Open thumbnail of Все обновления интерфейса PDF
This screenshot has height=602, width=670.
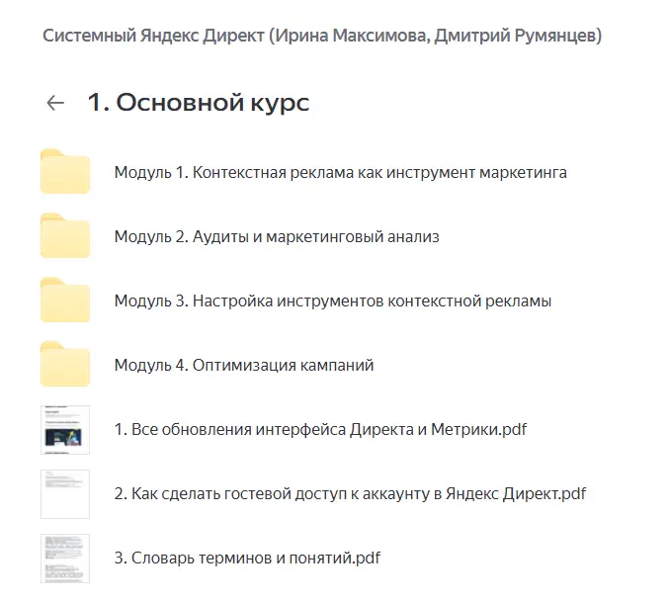click(65, 430)
